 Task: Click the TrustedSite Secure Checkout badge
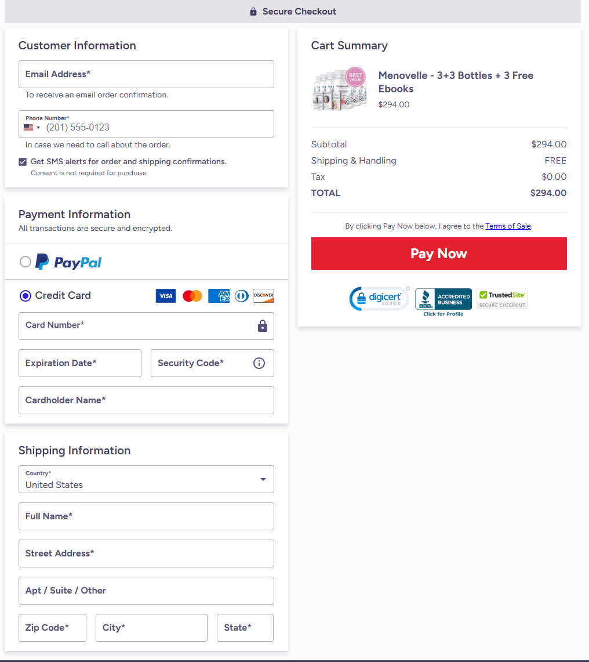click(x=502, y=298)
